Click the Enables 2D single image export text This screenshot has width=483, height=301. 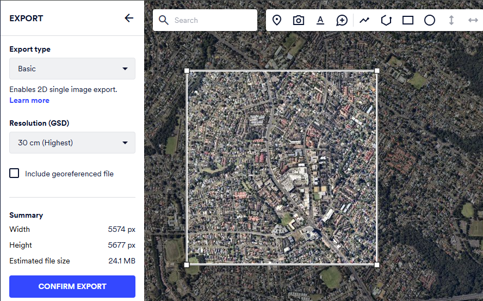click(x=63, y=89)
